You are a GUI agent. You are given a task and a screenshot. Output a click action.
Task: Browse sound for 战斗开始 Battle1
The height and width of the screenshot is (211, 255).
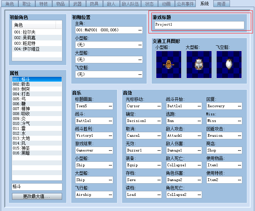pos(199,106)
